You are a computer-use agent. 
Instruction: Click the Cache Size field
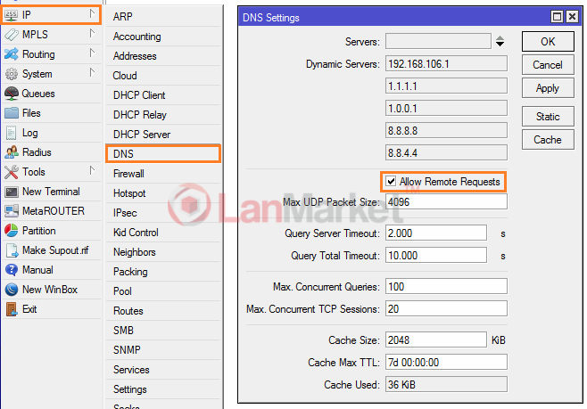[x=436, y=340]
